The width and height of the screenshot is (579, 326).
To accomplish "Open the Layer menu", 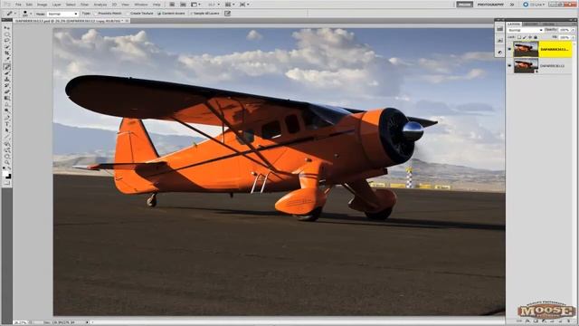I will tap(56, 5).
